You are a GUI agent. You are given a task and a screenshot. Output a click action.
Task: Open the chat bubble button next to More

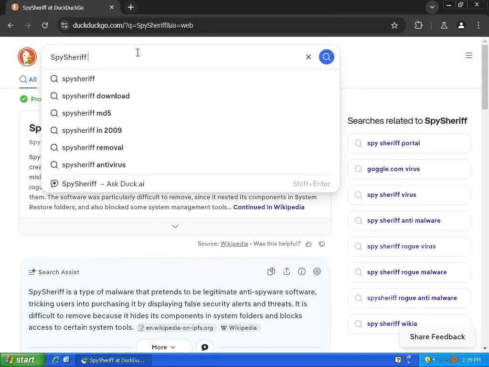(x=205, y=347)
